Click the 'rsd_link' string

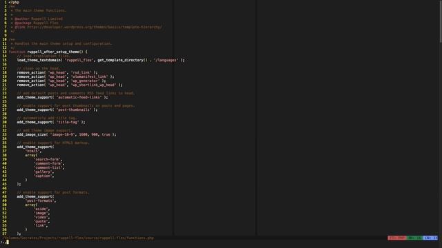tap(81, 72)
